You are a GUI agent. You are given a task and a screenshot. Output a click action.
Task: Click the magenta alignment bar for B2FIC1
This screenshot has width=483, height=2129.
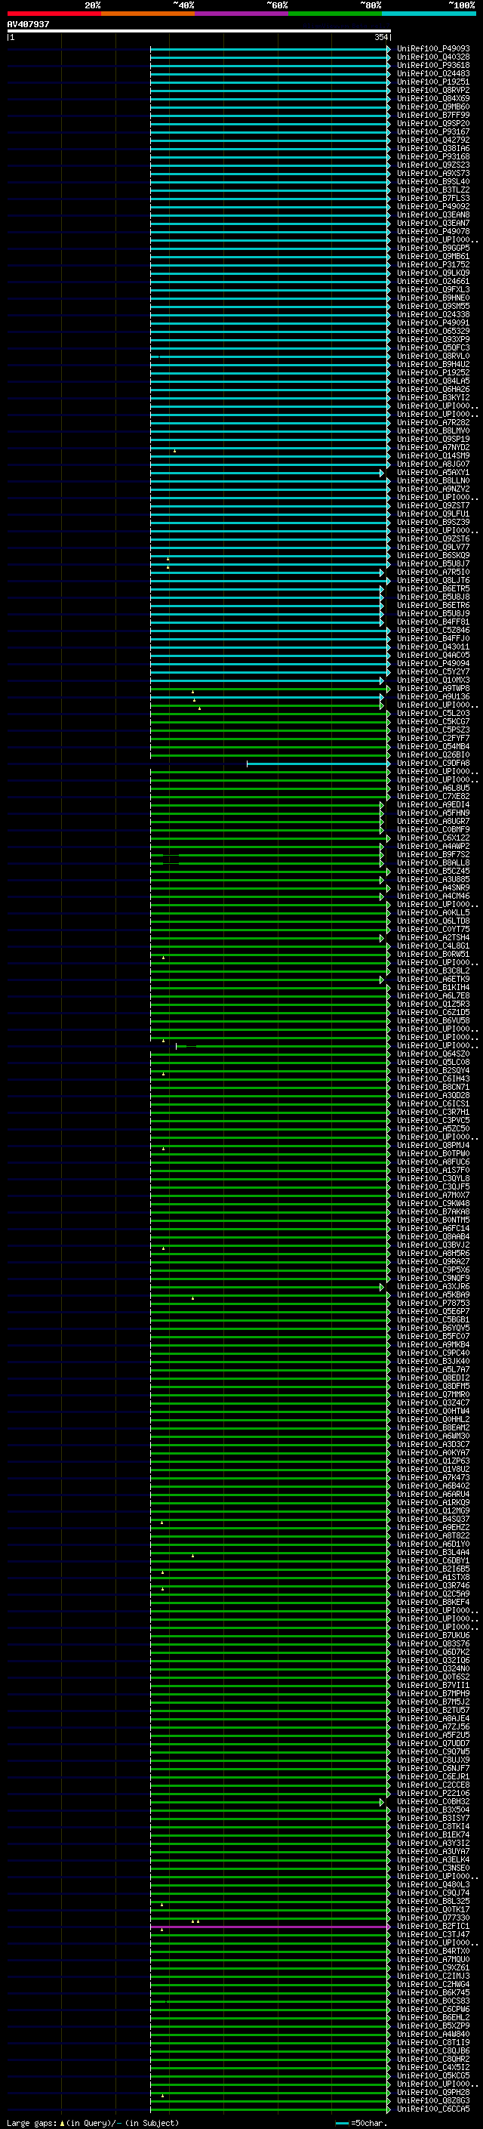tap(269, 1927)
